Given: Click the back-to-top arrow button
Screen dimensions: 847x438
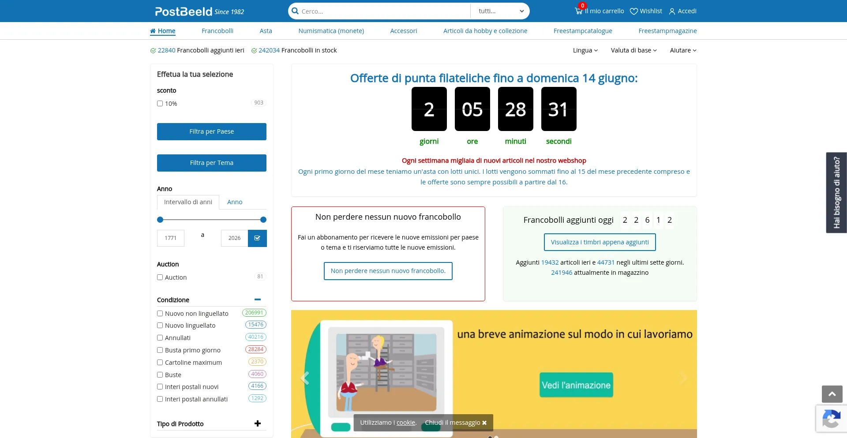Looking at the screenshot, I should pyautogui.click(x=832, y=394).
